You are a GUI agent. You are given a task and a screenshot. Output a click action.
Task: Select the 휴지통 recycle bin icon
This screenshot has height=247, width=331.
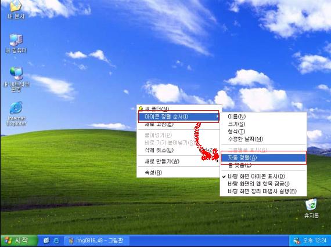click(x=311, y=208)
